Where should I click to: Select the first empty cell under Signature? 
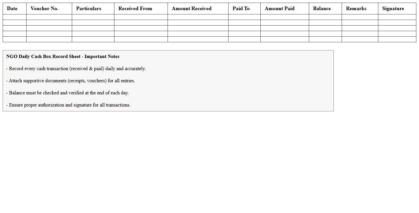pos(397,17)
